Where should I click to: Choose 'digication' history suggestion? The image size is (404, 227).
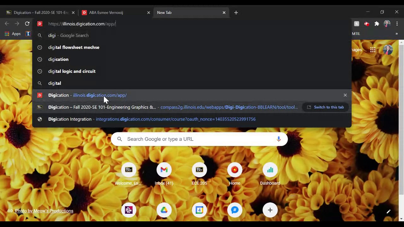coord(192,59)
